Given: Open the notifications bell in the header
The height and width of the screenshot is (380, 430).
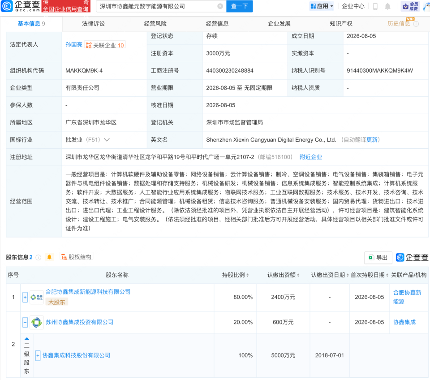Looking at the screenshot, I should point(387,6).
